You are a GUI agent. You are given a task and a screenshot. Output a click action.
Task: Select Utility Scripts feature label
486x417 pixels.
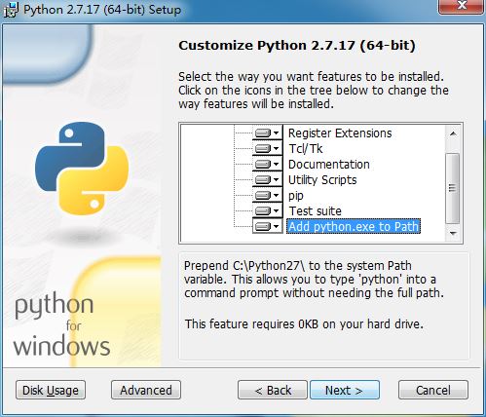322,180
